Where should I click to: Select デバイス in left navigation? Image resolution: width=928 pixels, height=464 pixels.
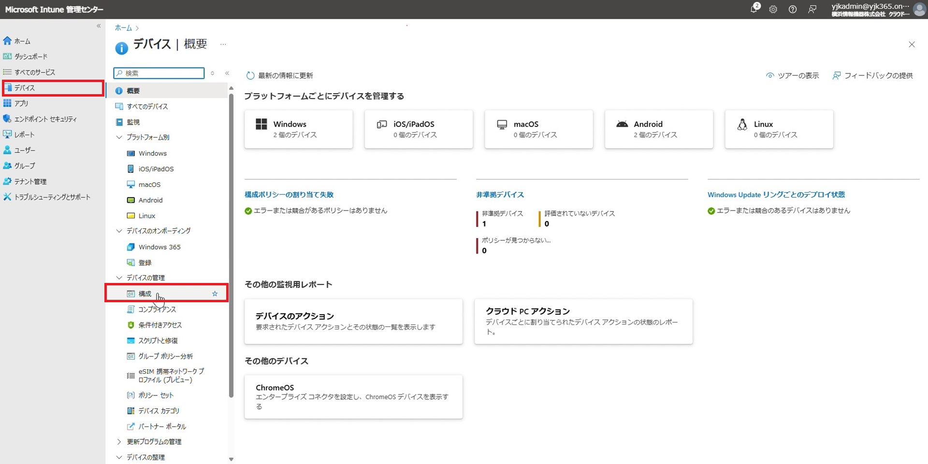tap(53, 88)
